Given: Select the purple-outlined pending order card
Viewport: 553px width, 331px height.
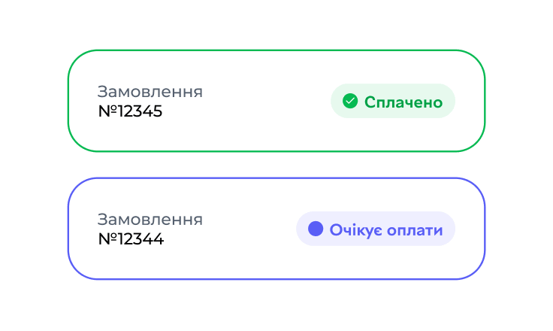Looking at the screenshot, I should (x=276, y=229).
